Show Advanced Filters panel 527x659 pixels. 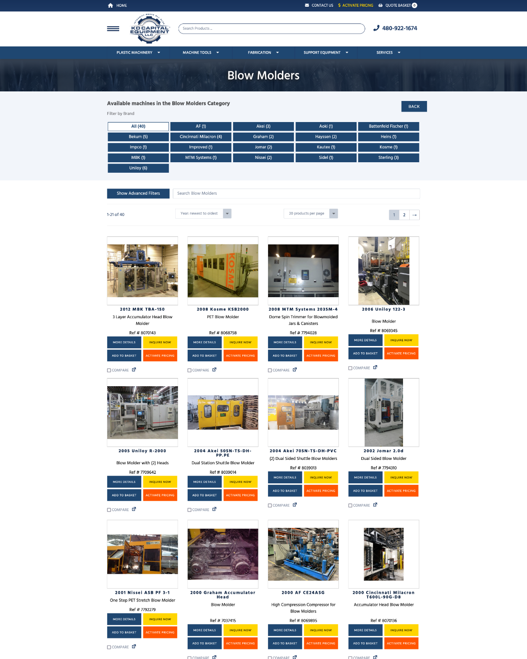click(138, 193)
